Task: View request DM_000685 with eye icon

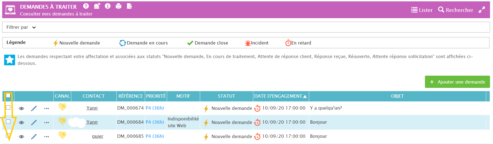Action: pyautogui.click(x=21, y=137)
